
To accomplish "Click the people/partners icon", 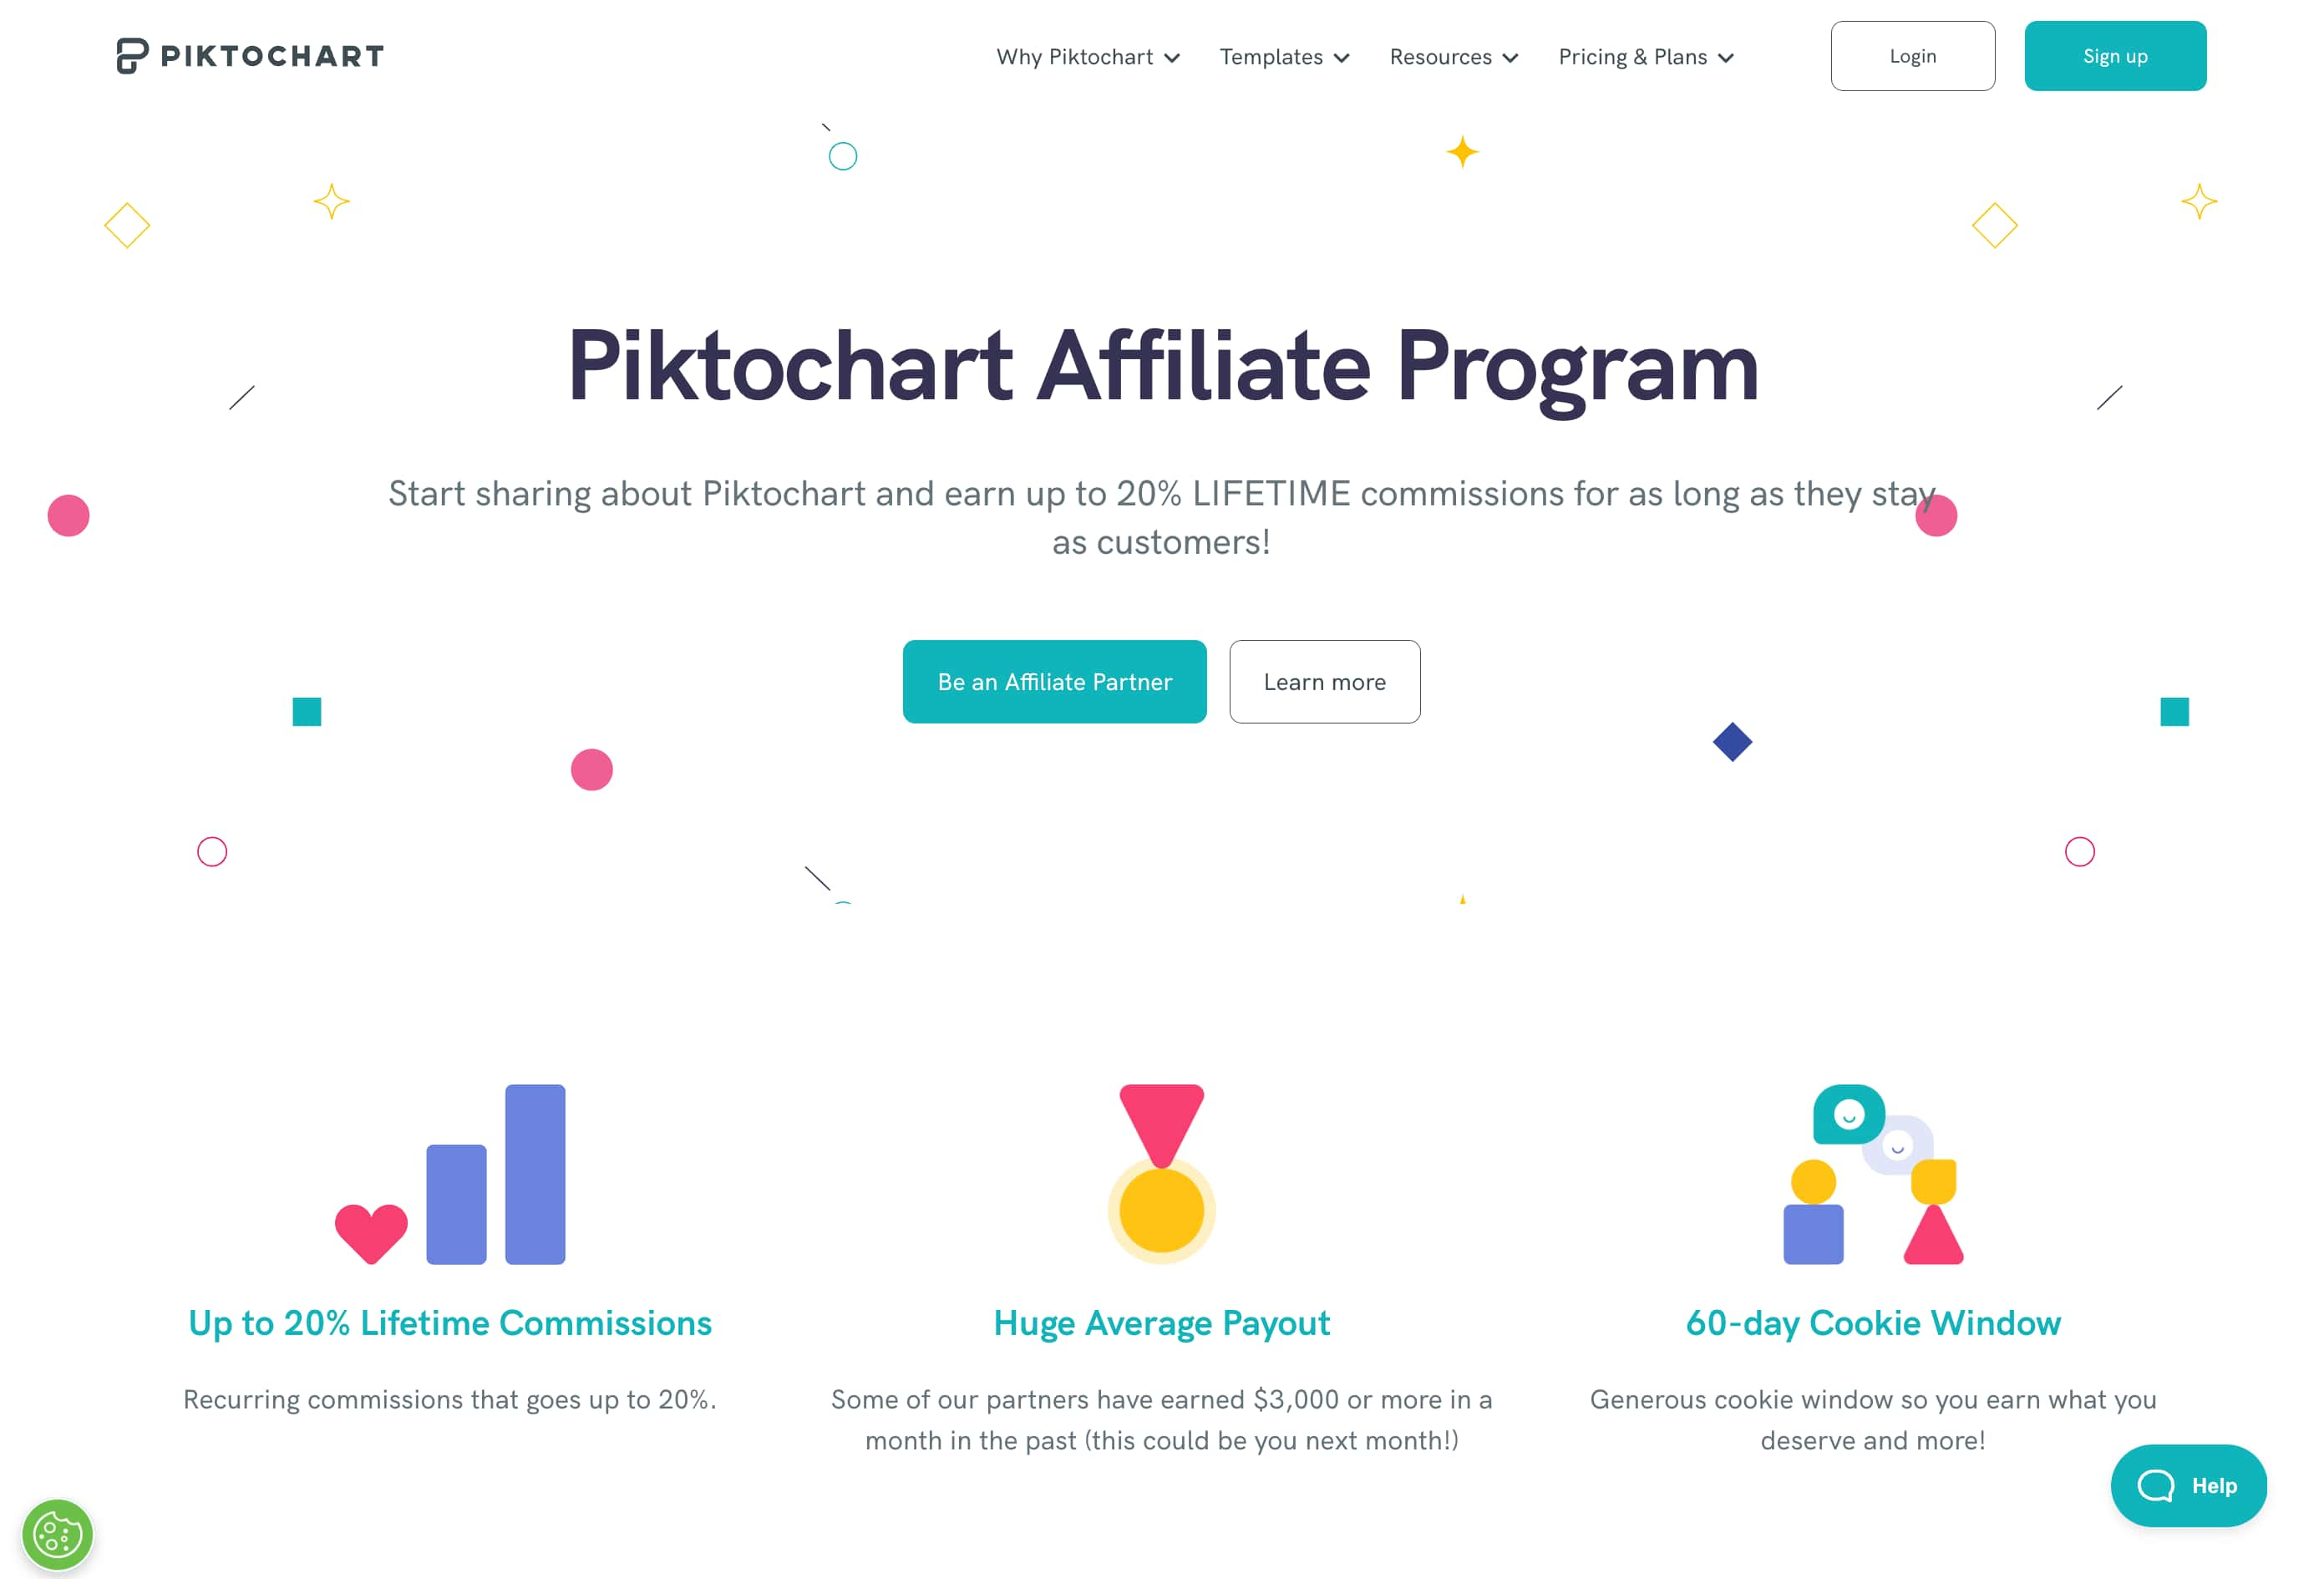I will point(1873,1172).
